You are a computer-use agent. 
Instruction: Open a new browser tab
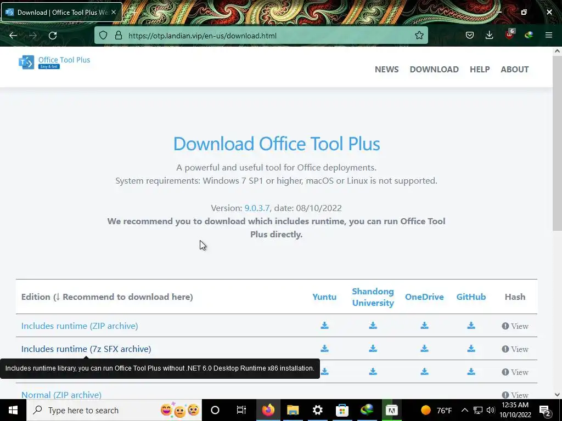[133, 12]
